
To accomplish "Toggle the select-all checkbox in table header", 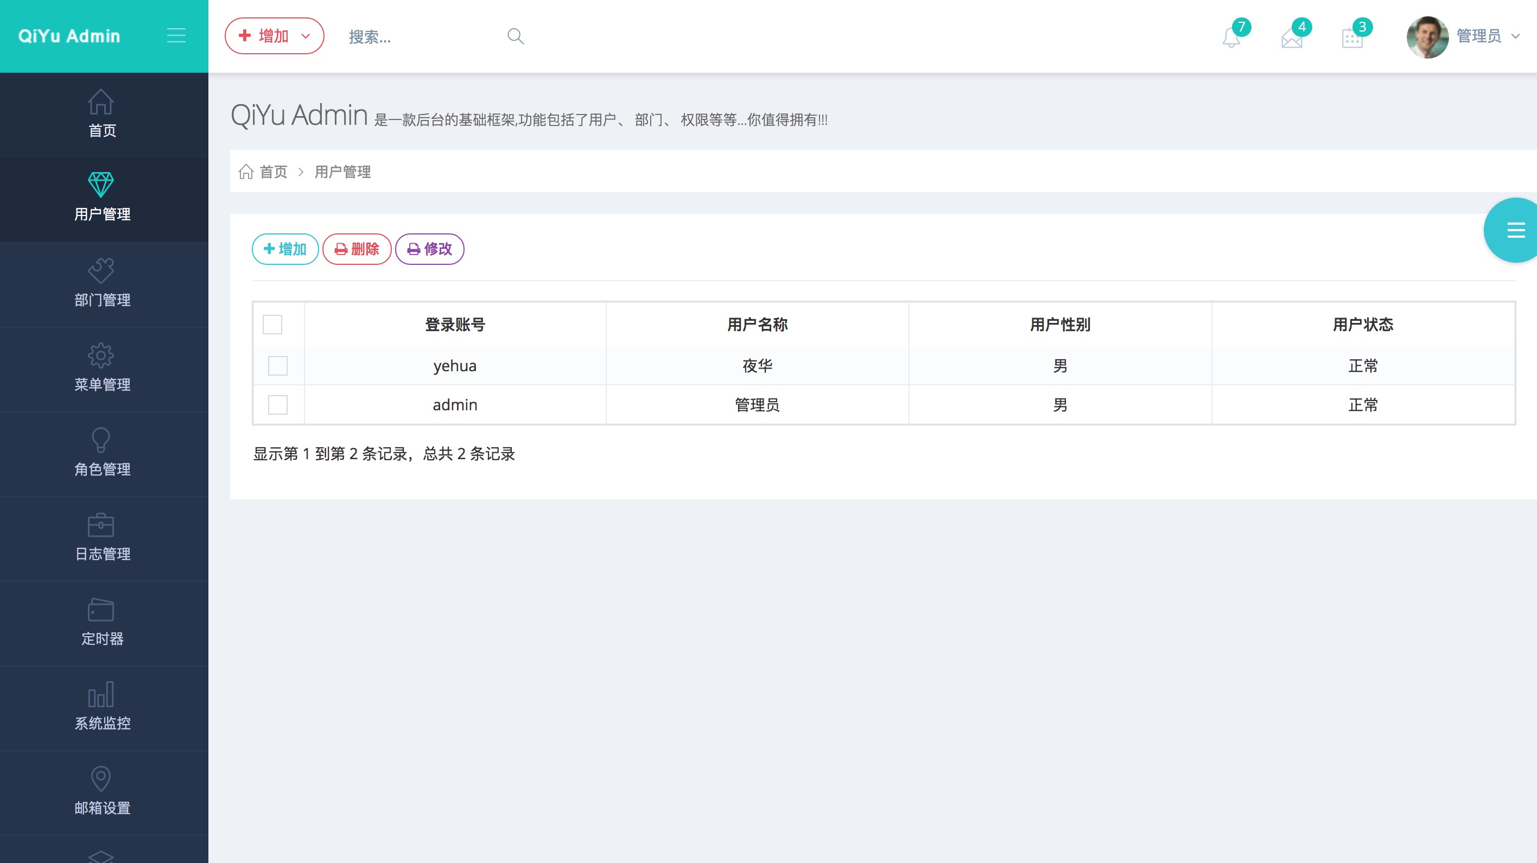I will (x=272, y=325).
